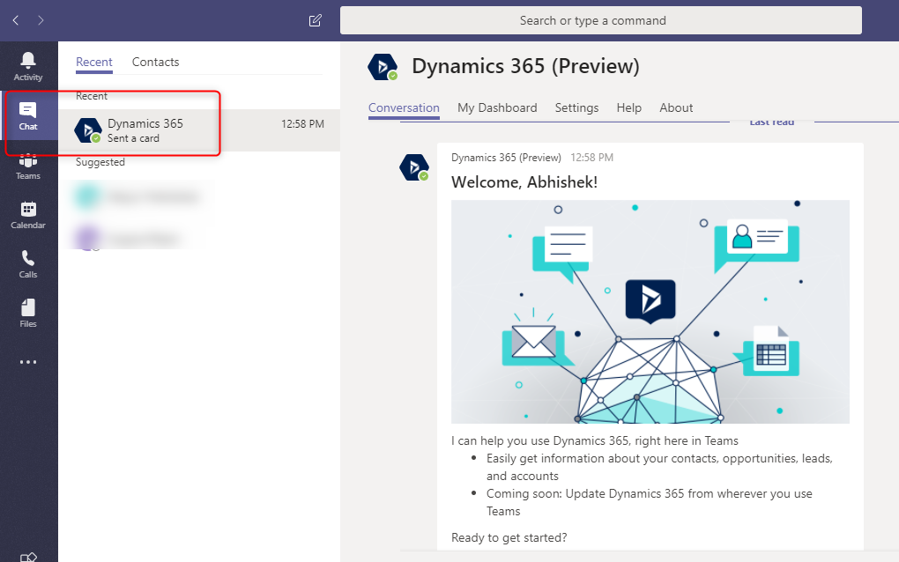Select the Conversation tab
This screenshot has height=562, width=899.
click(x=405, y=107)
